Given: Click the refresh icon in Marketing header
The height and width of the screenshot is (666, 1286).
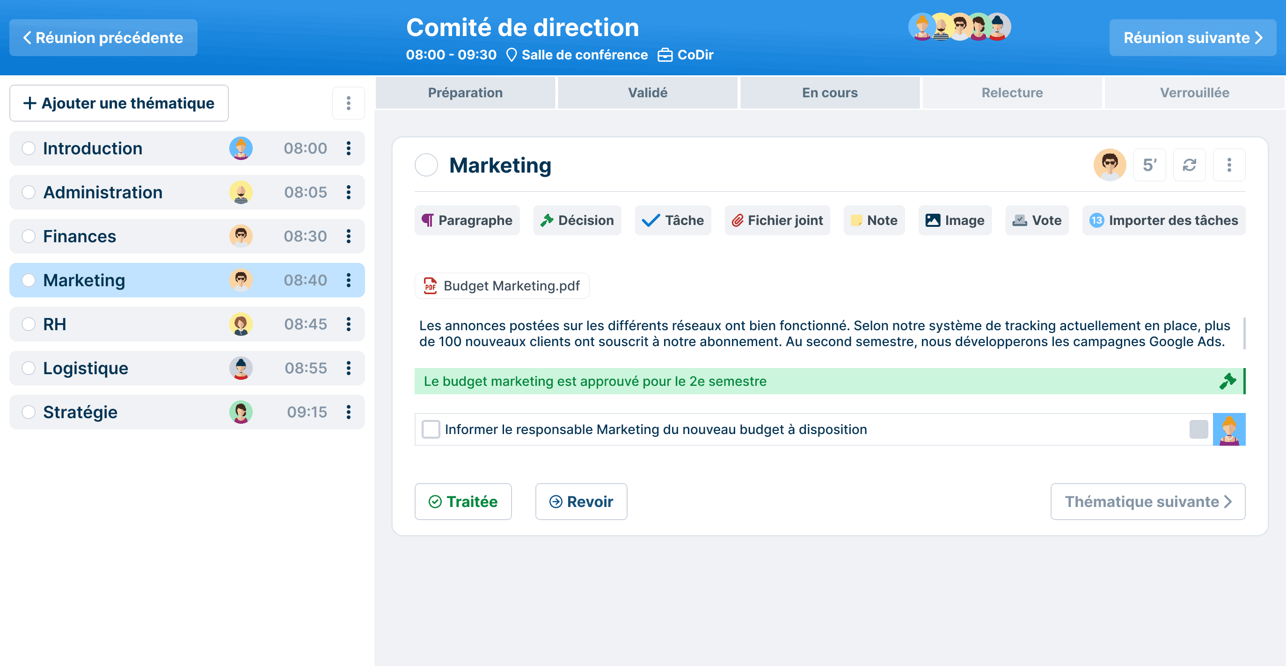Looking at the screenshot, I should (x=1189, y=165).
